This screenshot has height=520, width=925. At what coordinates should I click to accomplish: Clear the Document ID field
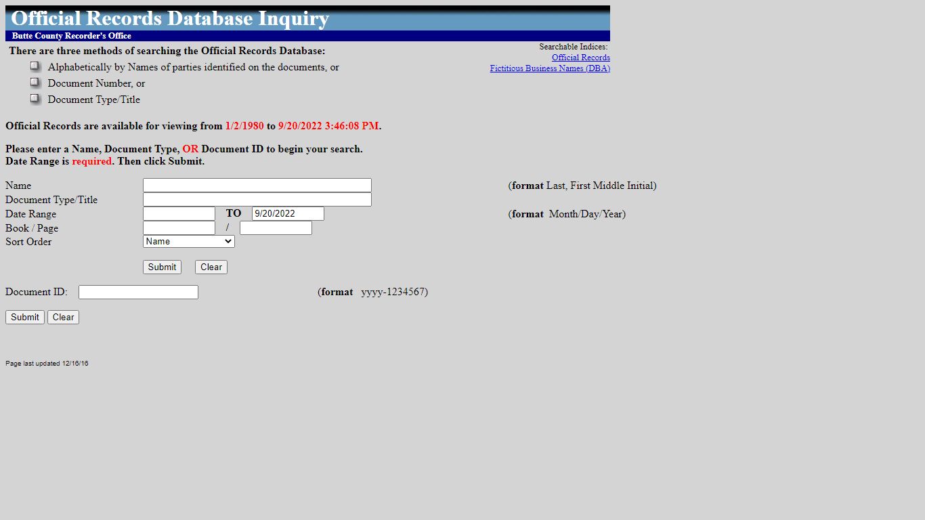63,318
